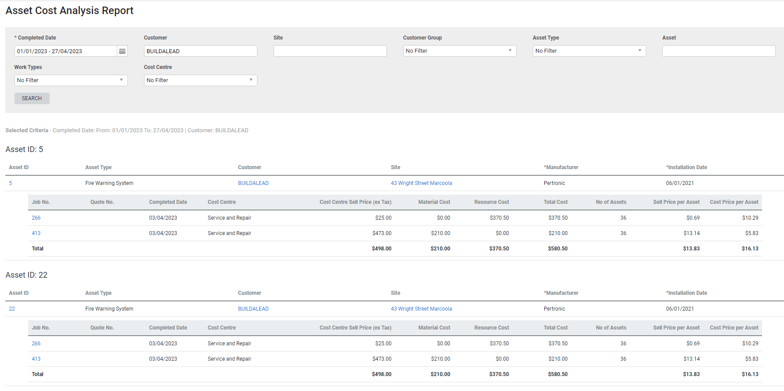This screenshot has height=391, width=784.
Task: Open 43 Wright Street Marcoola site under Asset 22
Action: tap(421, 309)
